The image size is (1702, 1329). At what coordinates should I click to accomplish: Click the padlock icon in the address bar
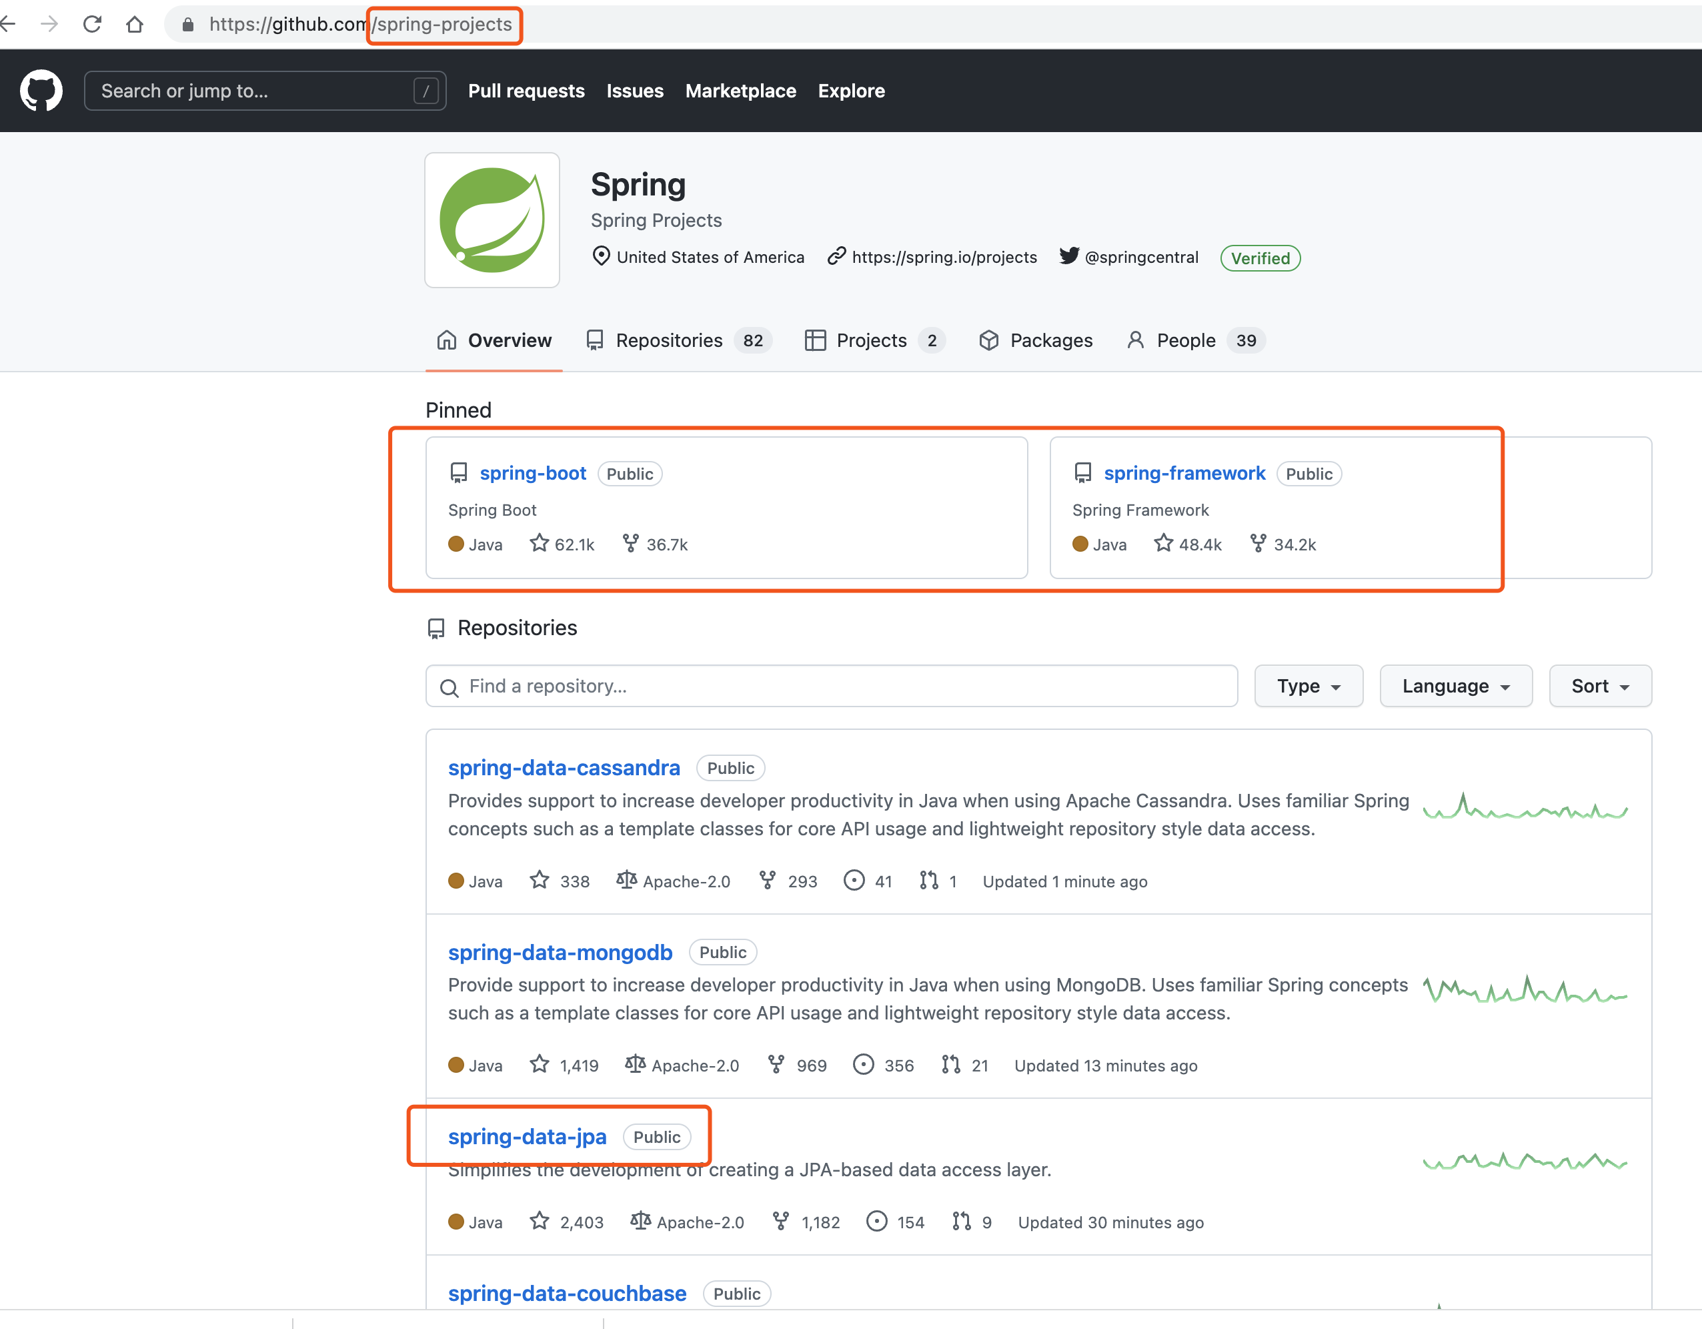pos(187,25)
